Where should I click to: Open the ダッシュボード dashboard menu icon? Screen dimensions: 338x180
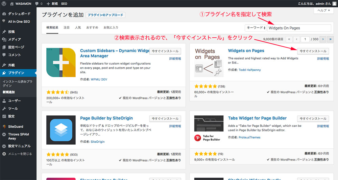(x=4, y=14)
